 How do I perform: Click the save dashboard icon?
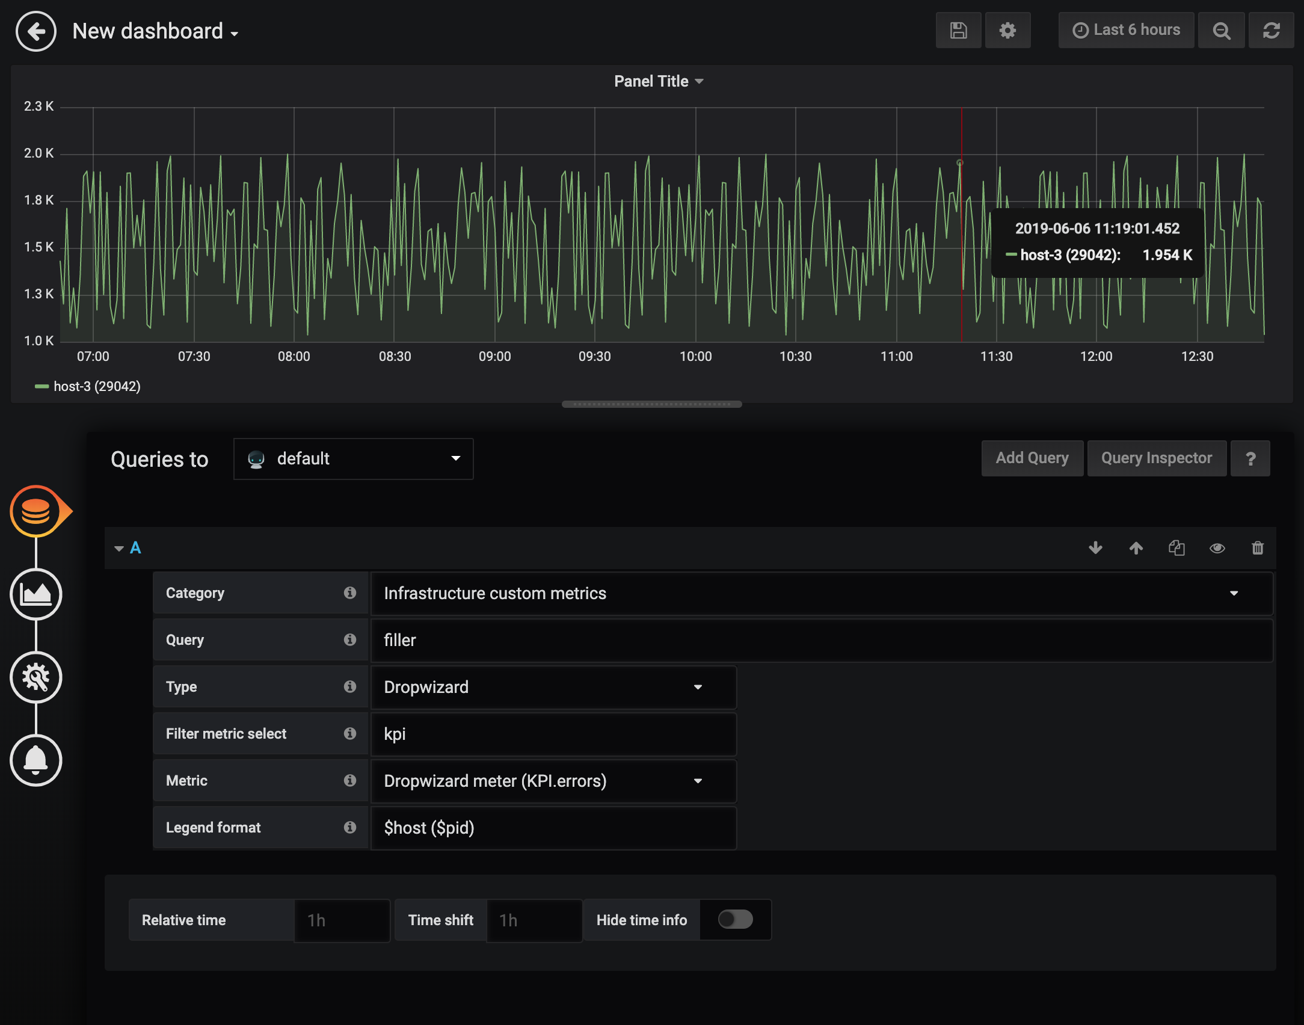958,31
